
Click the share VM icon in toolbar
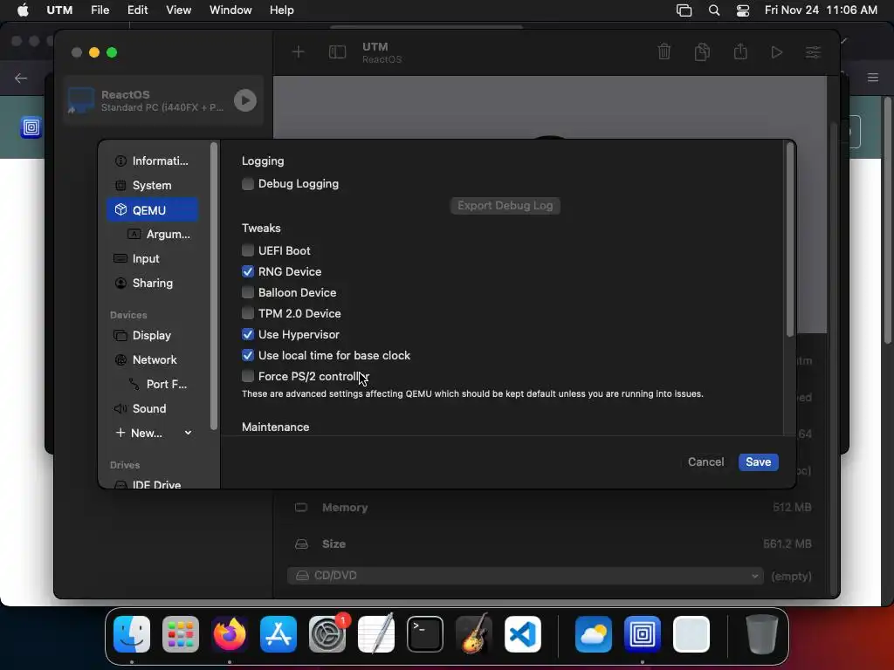pyautogui.click(x=740, y=51)
